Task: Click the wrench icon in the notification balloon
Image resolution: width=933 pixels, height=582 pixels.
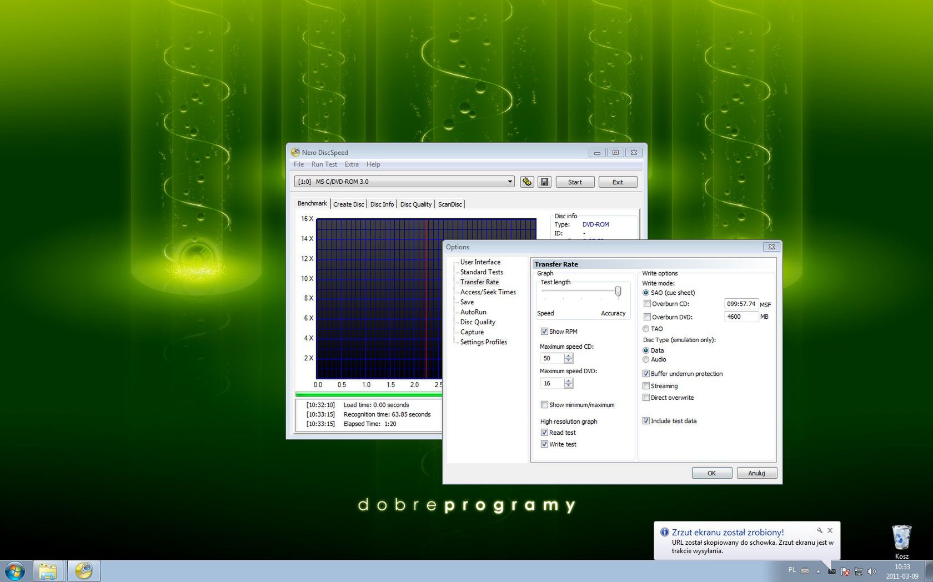Action: (819, 530)
